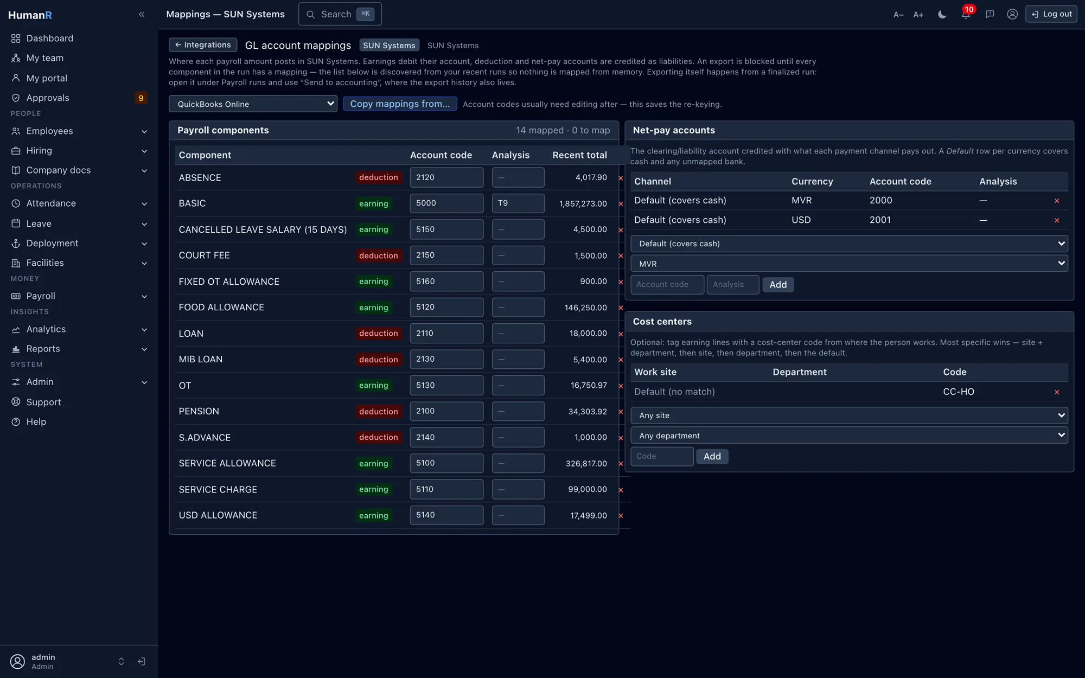
Task: Remove the OT mapping red x
Action: (621, 386)
